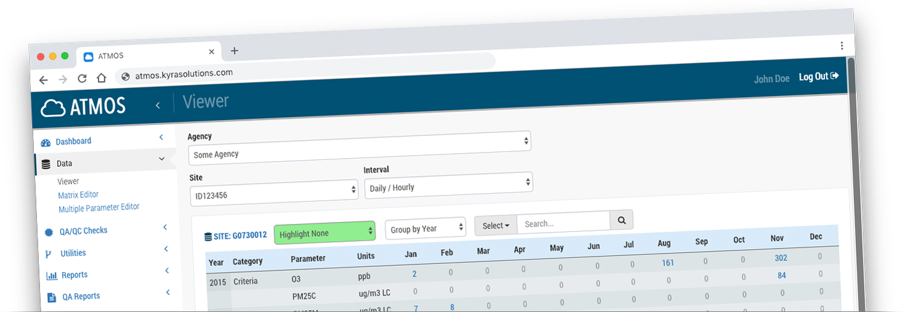Click browser back arrow
Image resolution: width=910 pixels, height=312 pixels.
[x=43, y=79]
